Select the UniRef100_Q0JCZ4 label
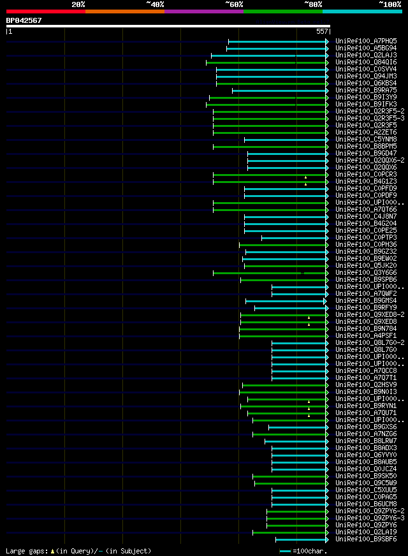The width and height of the screenshot is (408, 556). (366, 469)
